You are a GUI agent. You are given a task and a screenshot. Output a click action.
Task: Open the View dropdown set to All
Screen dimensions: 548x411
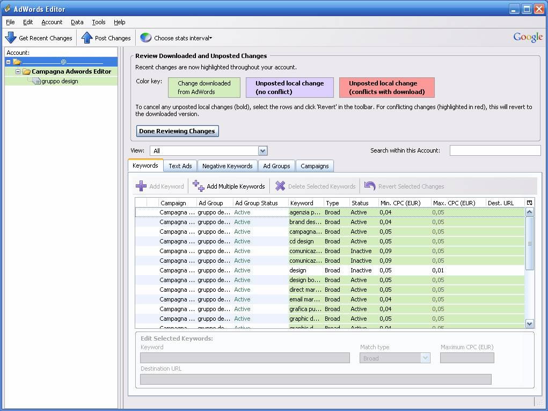coord(262,151)
